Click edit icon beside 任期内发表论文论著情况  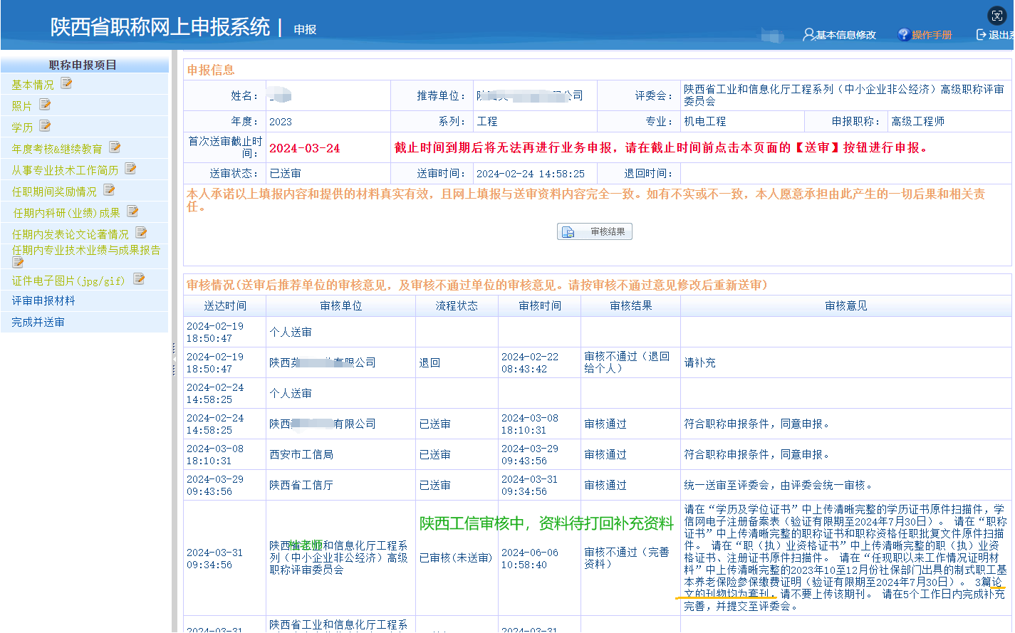[x=141, y=233]
